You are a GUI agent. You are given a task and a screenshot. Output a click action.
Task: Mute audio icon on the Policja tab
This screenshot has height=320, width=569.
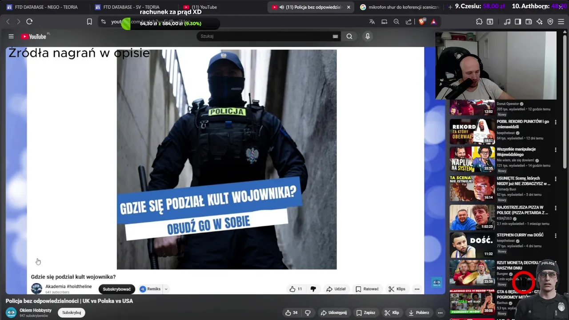[282, 7]
